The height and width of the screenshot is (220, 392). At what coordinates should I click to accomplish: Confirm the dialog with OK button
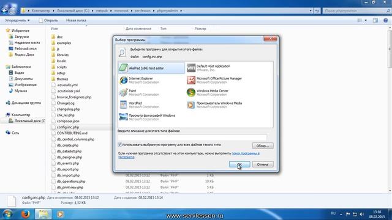click(239, 164)
